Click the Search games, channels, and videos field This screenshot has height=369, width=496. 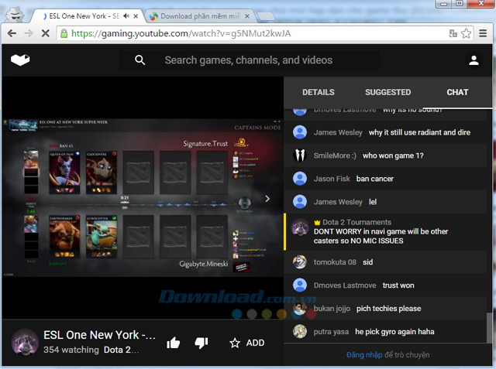tap(248, 60)
